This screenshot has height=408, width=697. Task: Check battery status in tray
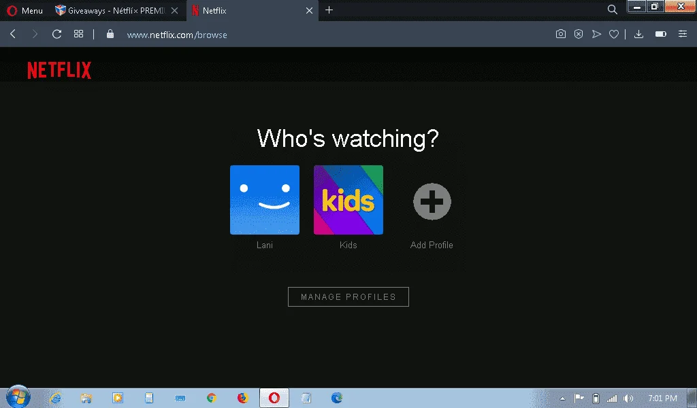[x=596, y=398]
